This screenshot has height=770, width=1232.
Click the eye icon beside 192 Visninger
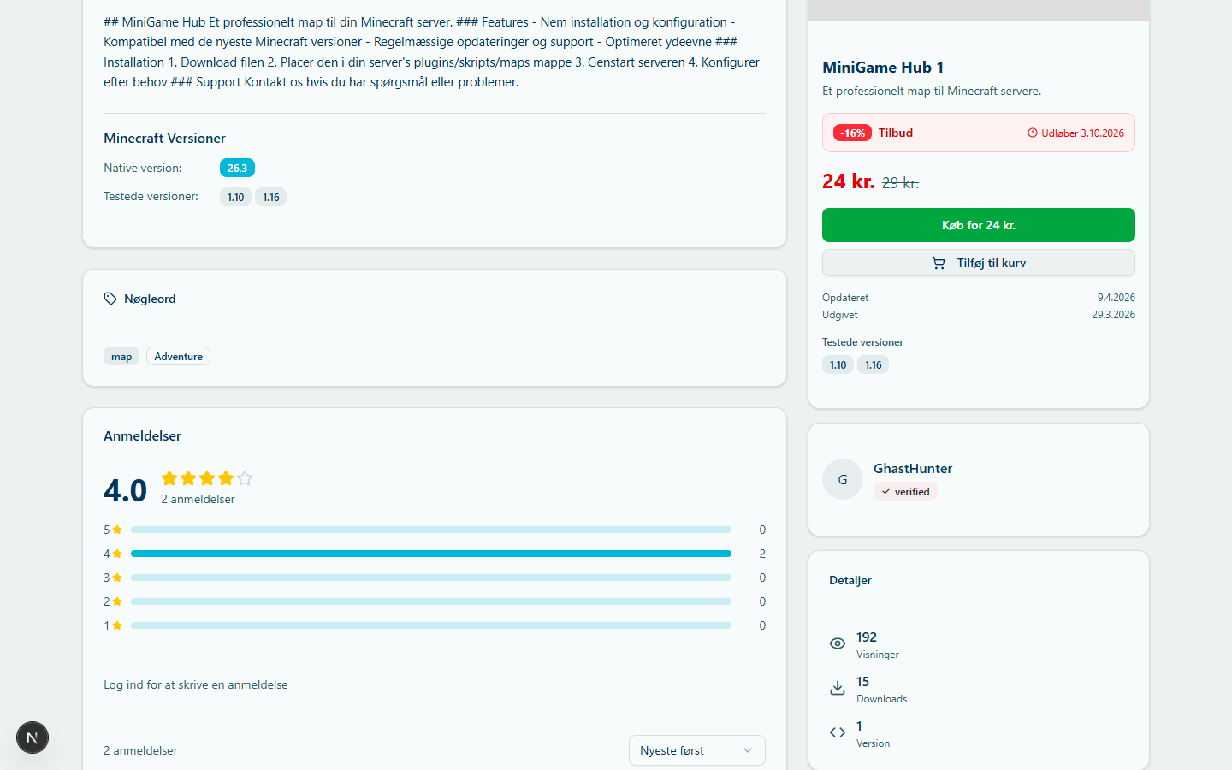tap(838, 643)
